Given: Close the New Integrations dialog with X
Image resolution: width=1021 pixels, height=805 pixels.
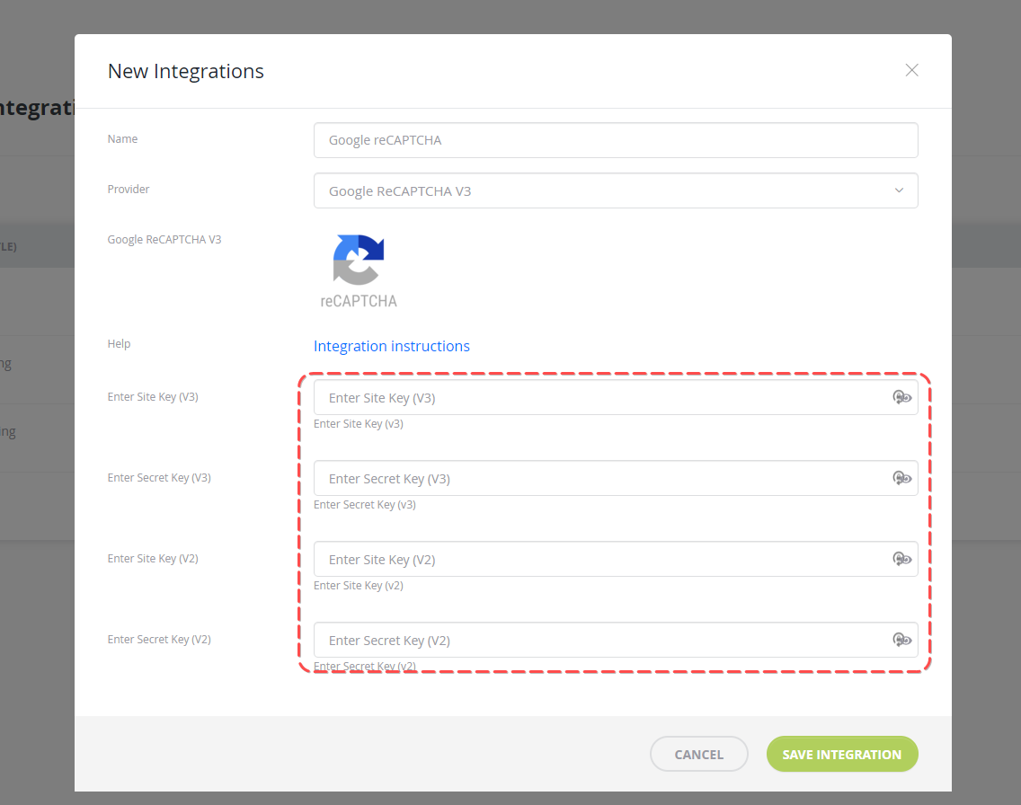Looking at the screenshot, I should 911,70.
